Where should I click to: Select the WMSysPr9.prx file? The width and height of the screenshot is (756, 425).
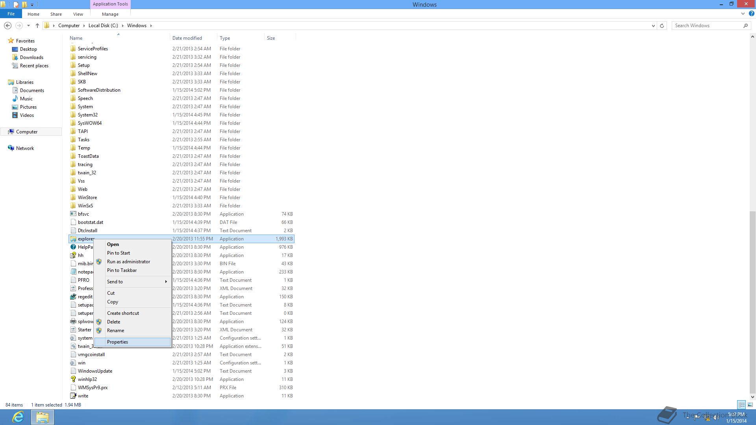[x=181, y=388]
